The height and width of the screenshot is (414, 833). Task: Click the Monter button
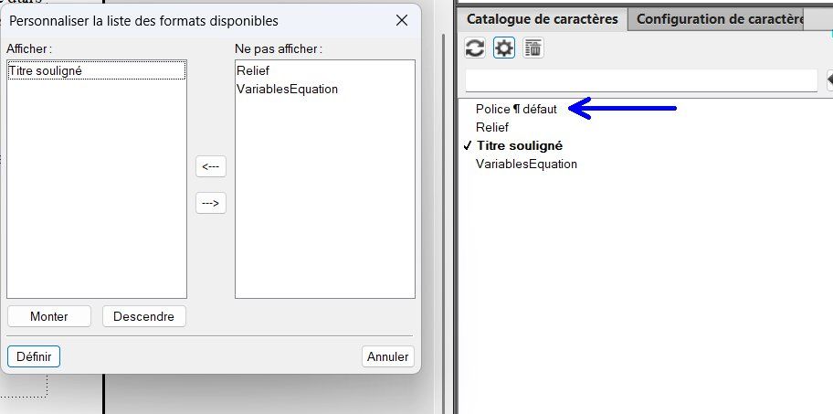pyautogui.click(x=49, y=316)
